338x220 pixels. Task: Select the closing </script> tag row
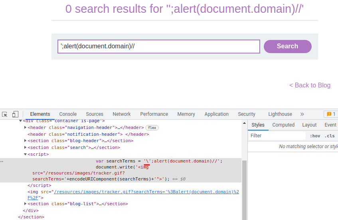39,185
